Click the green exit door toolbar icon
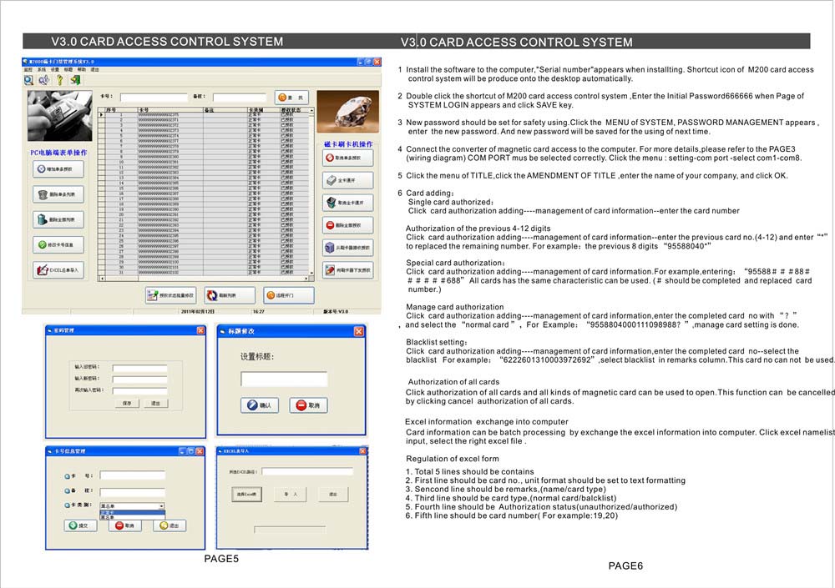The image size is (835, 588). pyautogui.click(x=75, y=80)
